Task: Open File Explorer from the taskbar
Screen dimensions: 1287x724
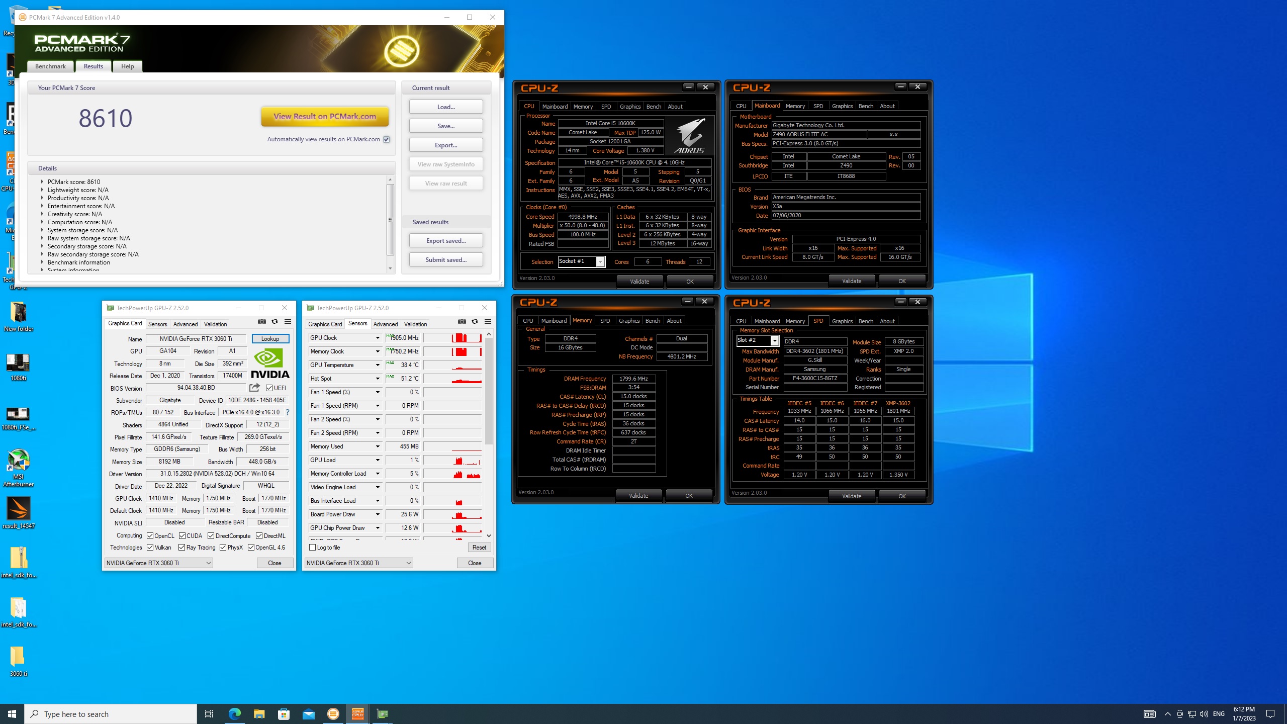Action: pyautogui.click(x=259, y=714)
